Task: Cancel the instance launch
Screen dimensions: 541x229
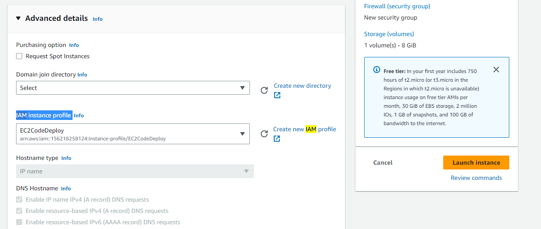Action: click(x=383, y=163)
